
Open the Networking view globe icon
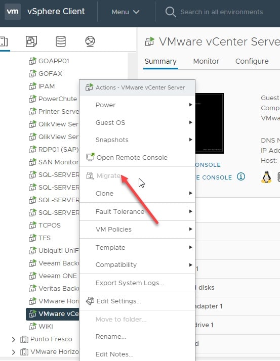click(x=90, y=41)
